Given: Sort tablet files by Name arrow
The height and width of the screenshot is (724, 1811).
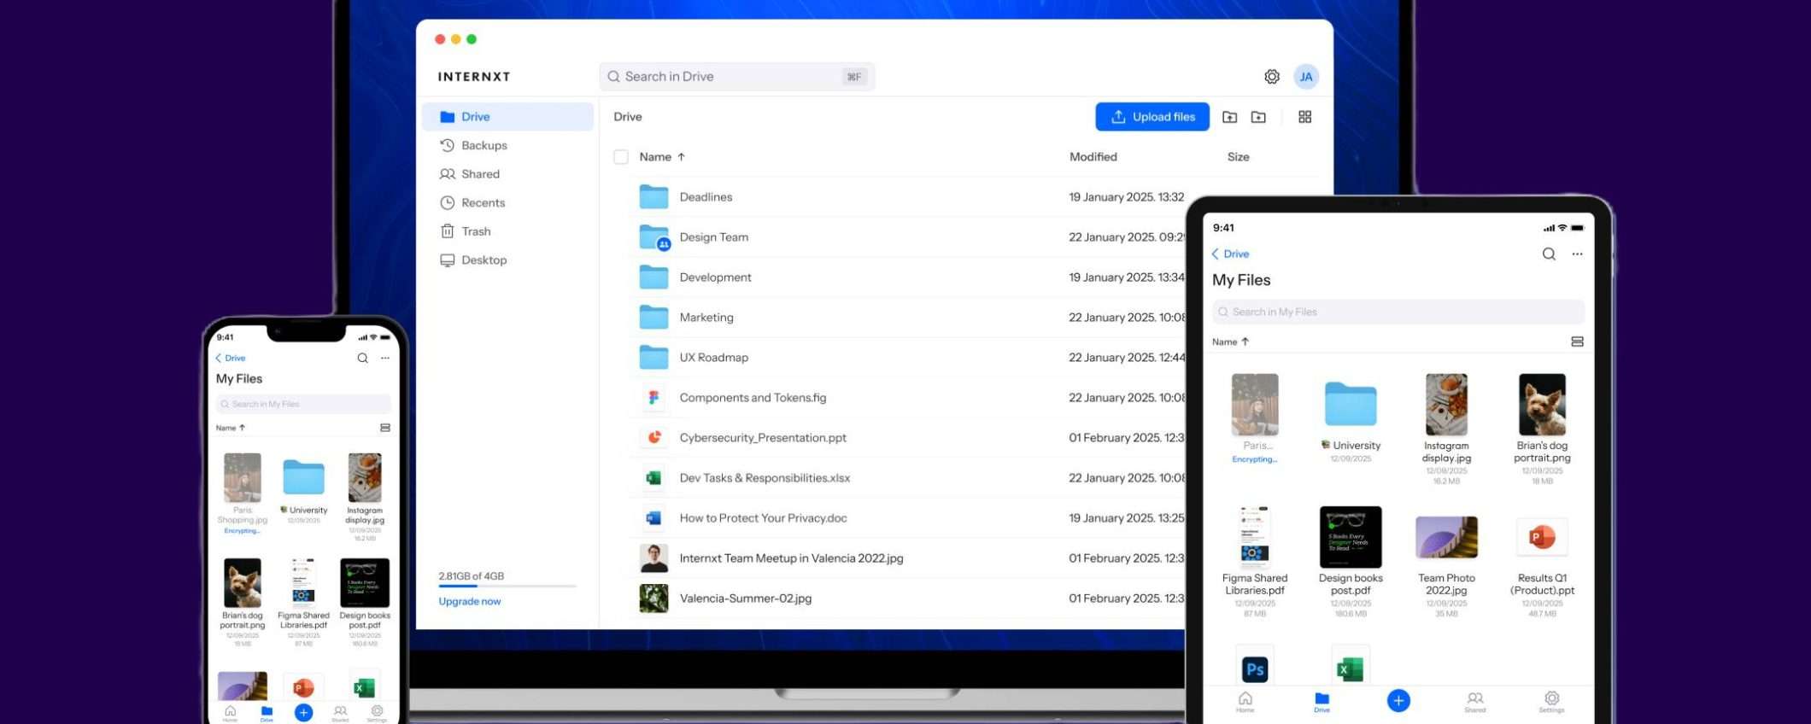Looking at the screenshot, I should pos(1245,342).
